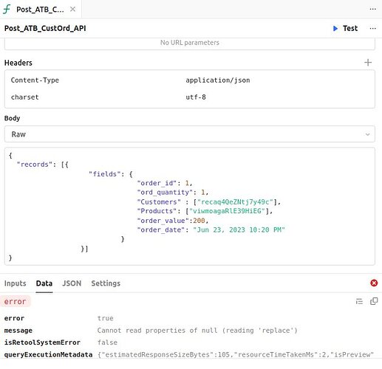Run the query with the Test button
The height and width of the screenshot is (369, 382).
(x=345, y=28)
